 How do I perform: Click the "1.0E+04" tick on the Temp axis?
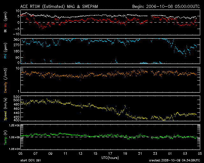click(14, 149)
